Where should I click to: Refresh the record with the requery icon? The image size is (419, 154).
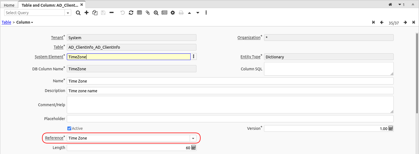tap(131, 13)
